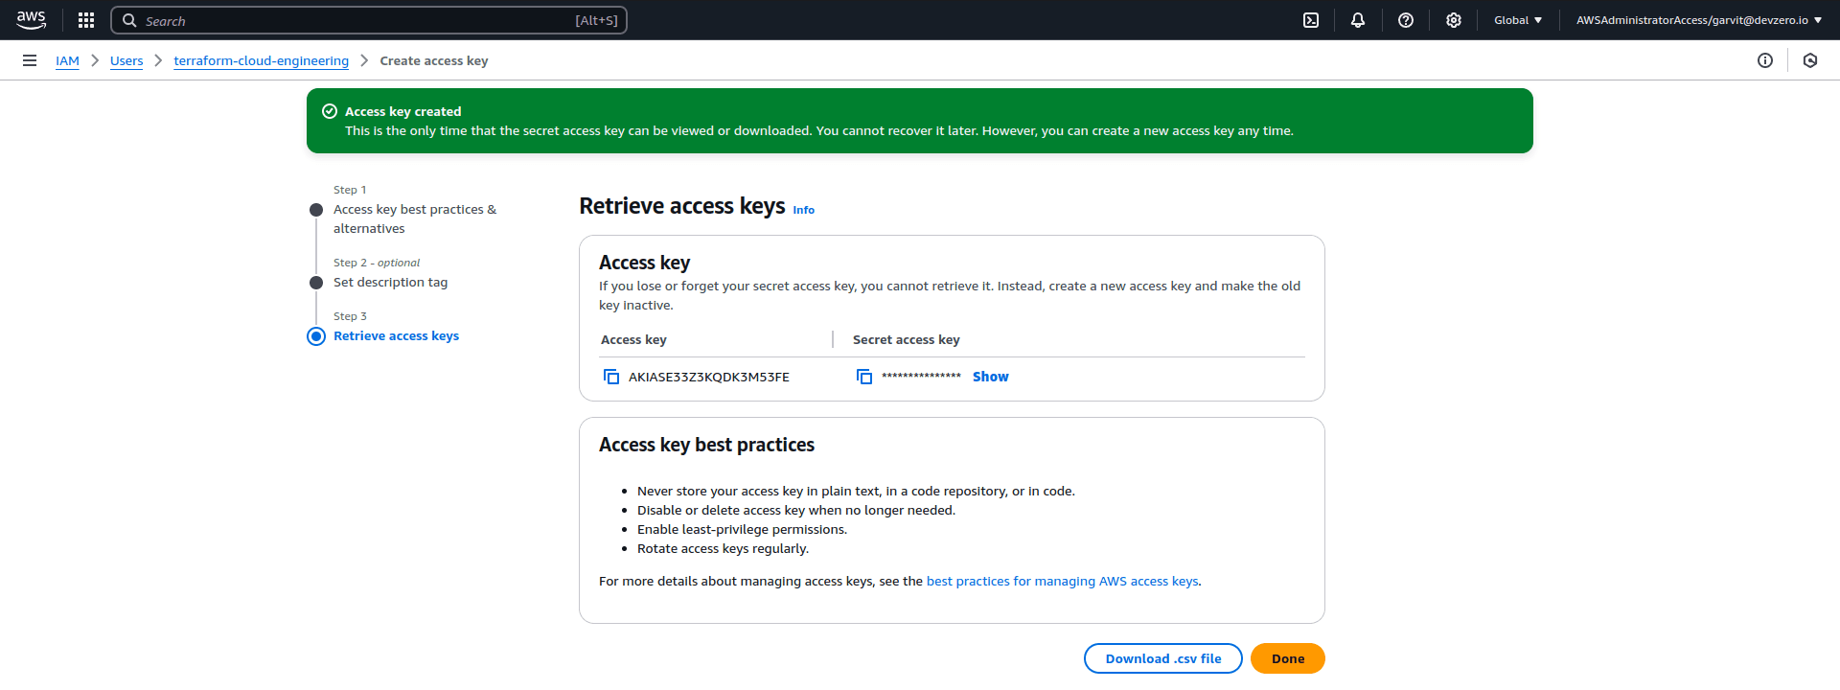Open the info panel icon
This screenshot has width=1840, height=690.
tap(1765, 60)
